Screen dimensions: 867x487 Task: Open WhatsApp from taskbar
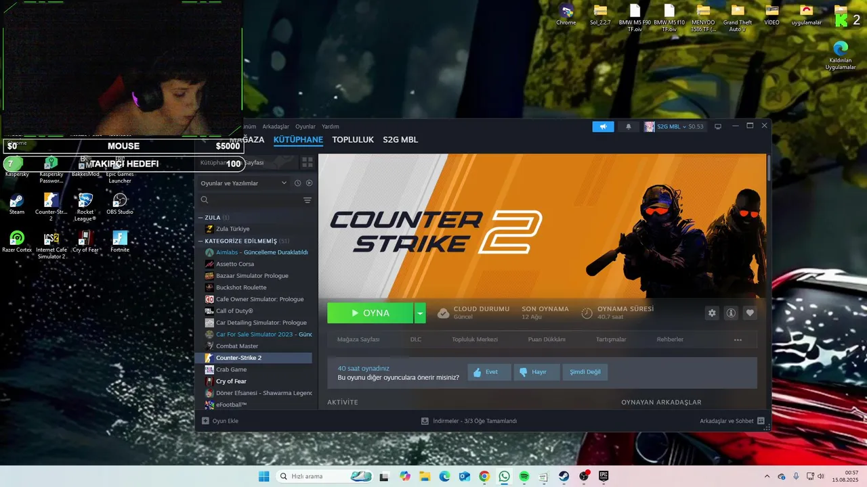[504, 476]
